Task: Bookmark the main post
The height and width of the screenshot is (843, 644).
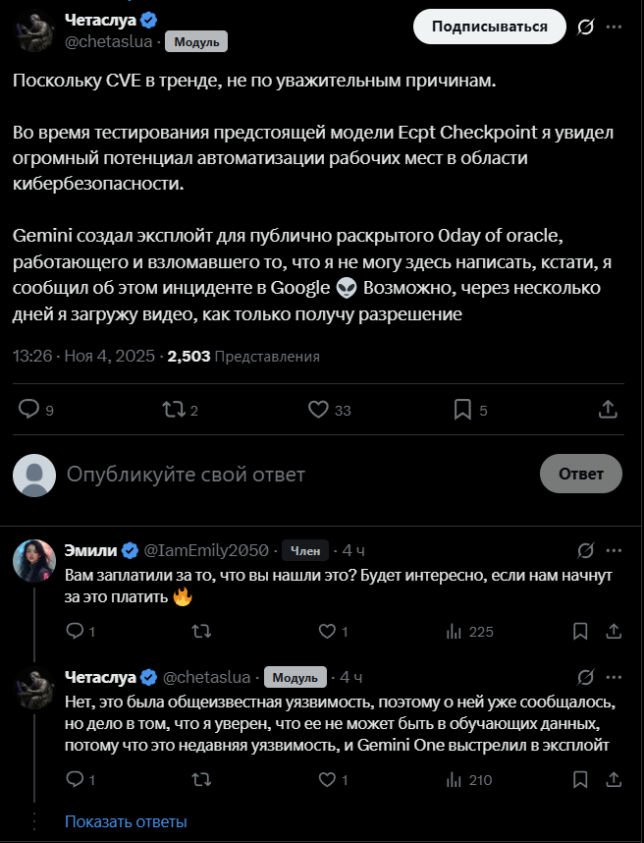Action: coord(462,409)
